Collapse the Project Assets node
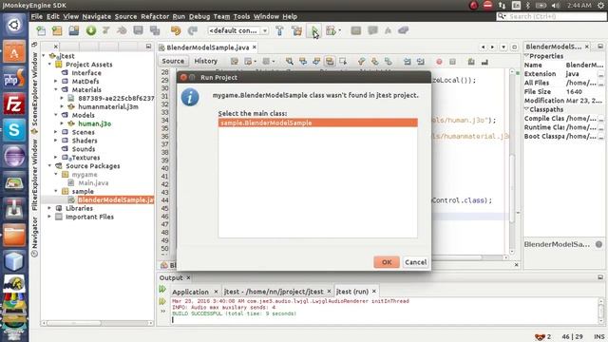The height and width of the screenshot is (342, 608). point(49,65)
